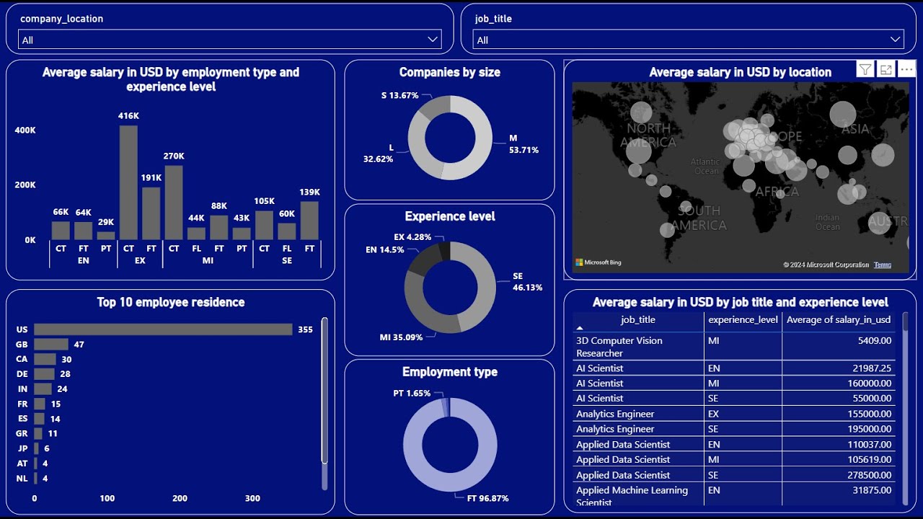
Task: Select the 105K SE contract bar
Action: 265,225
